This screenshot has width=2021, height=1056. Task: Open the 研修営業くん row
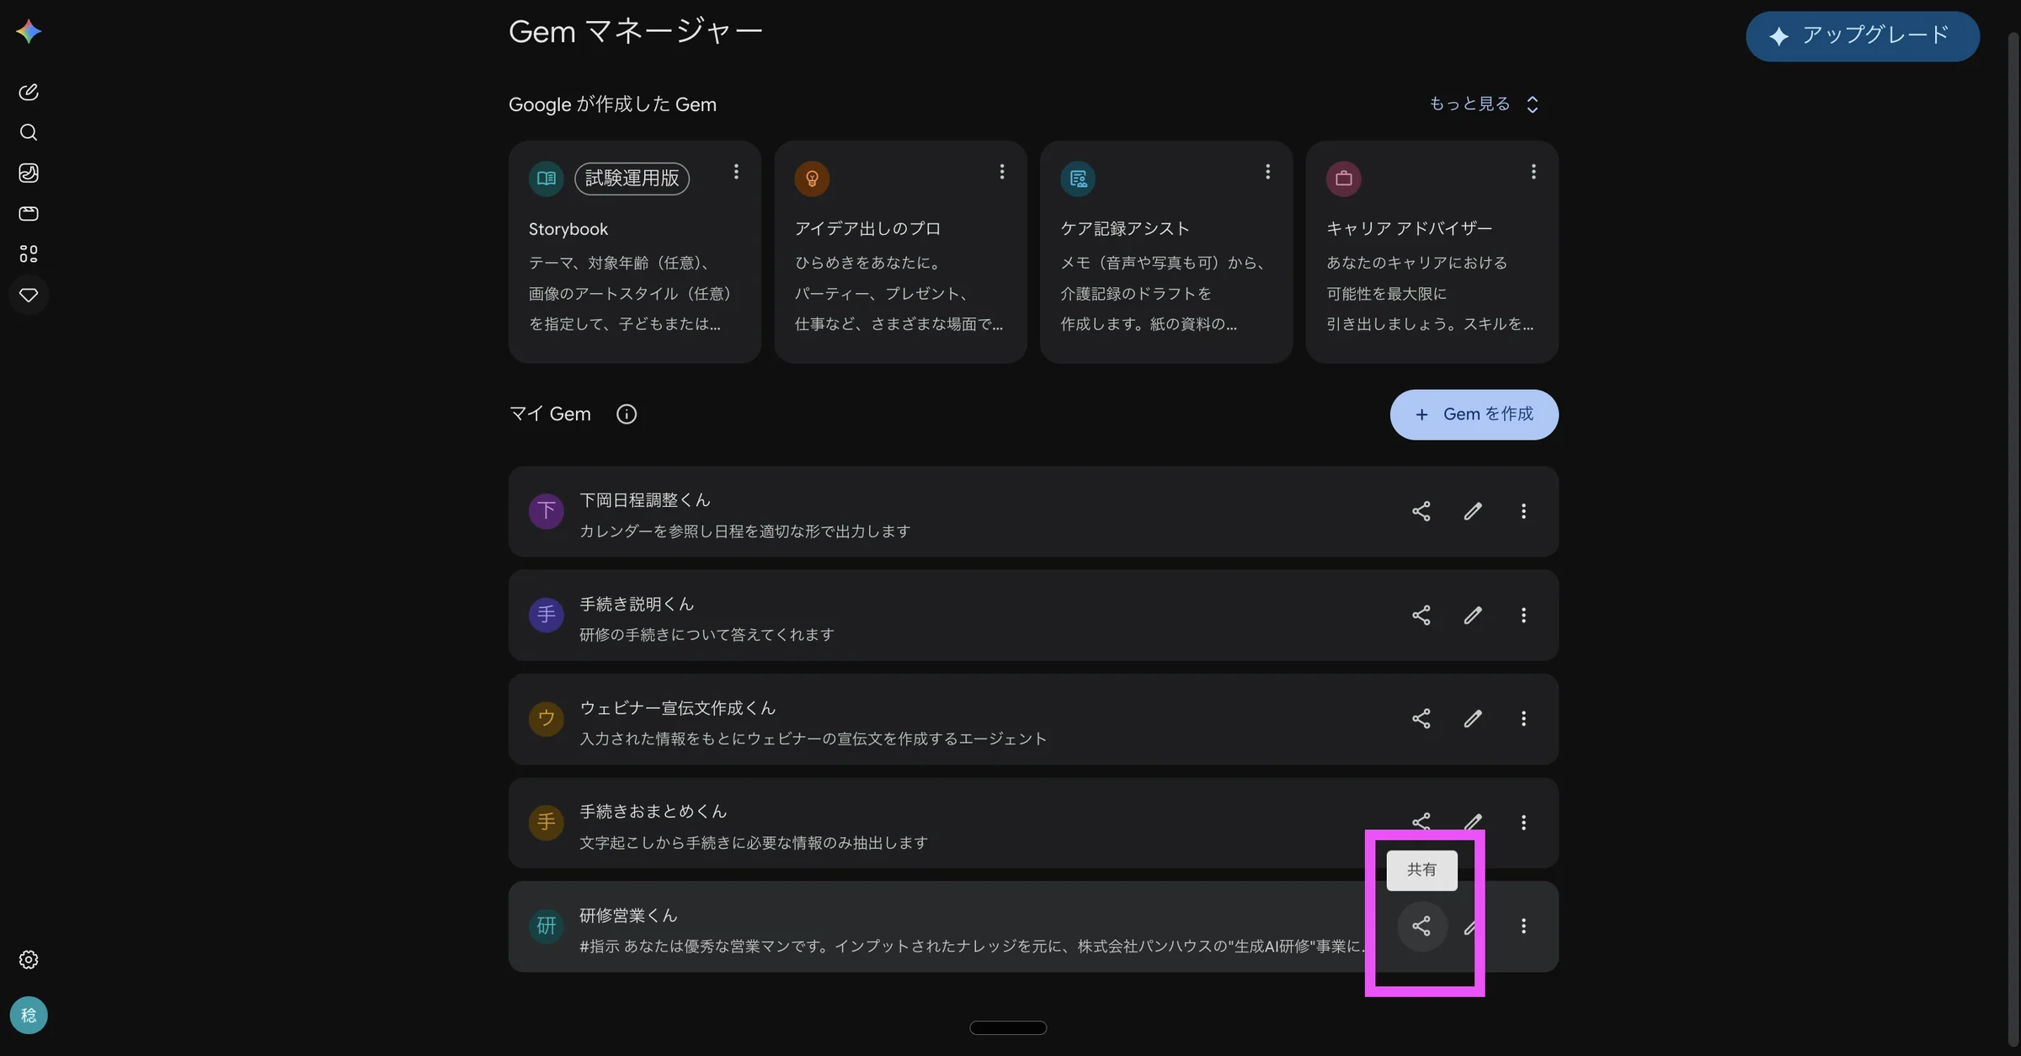(1033, 926)
